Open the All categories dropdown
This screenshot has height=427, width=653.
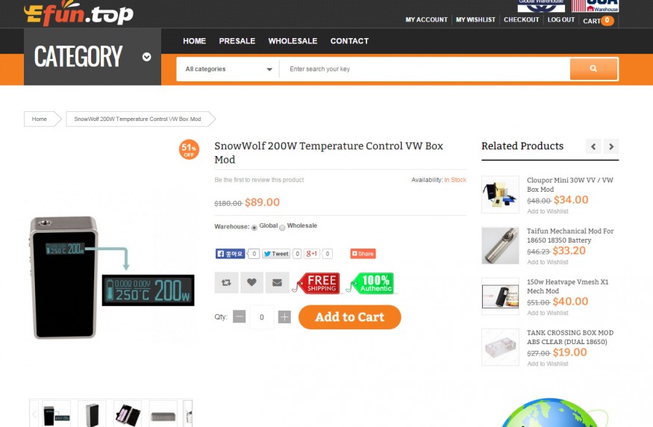(228, 69)
